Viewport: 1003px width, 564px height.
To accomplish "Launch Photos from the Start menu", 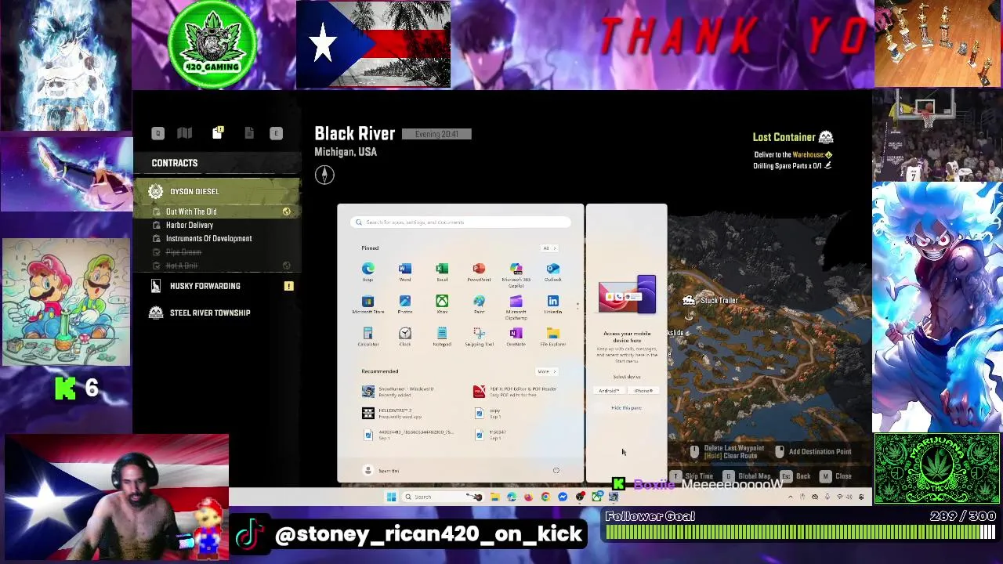I will [x=405, y=305].
